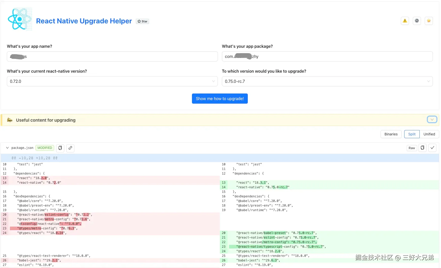Click the hunk header @@ -10,28 +10,28 @@
Image resolution: width=441 pixels, height=268 pixels.
click(x=35, y=158)
